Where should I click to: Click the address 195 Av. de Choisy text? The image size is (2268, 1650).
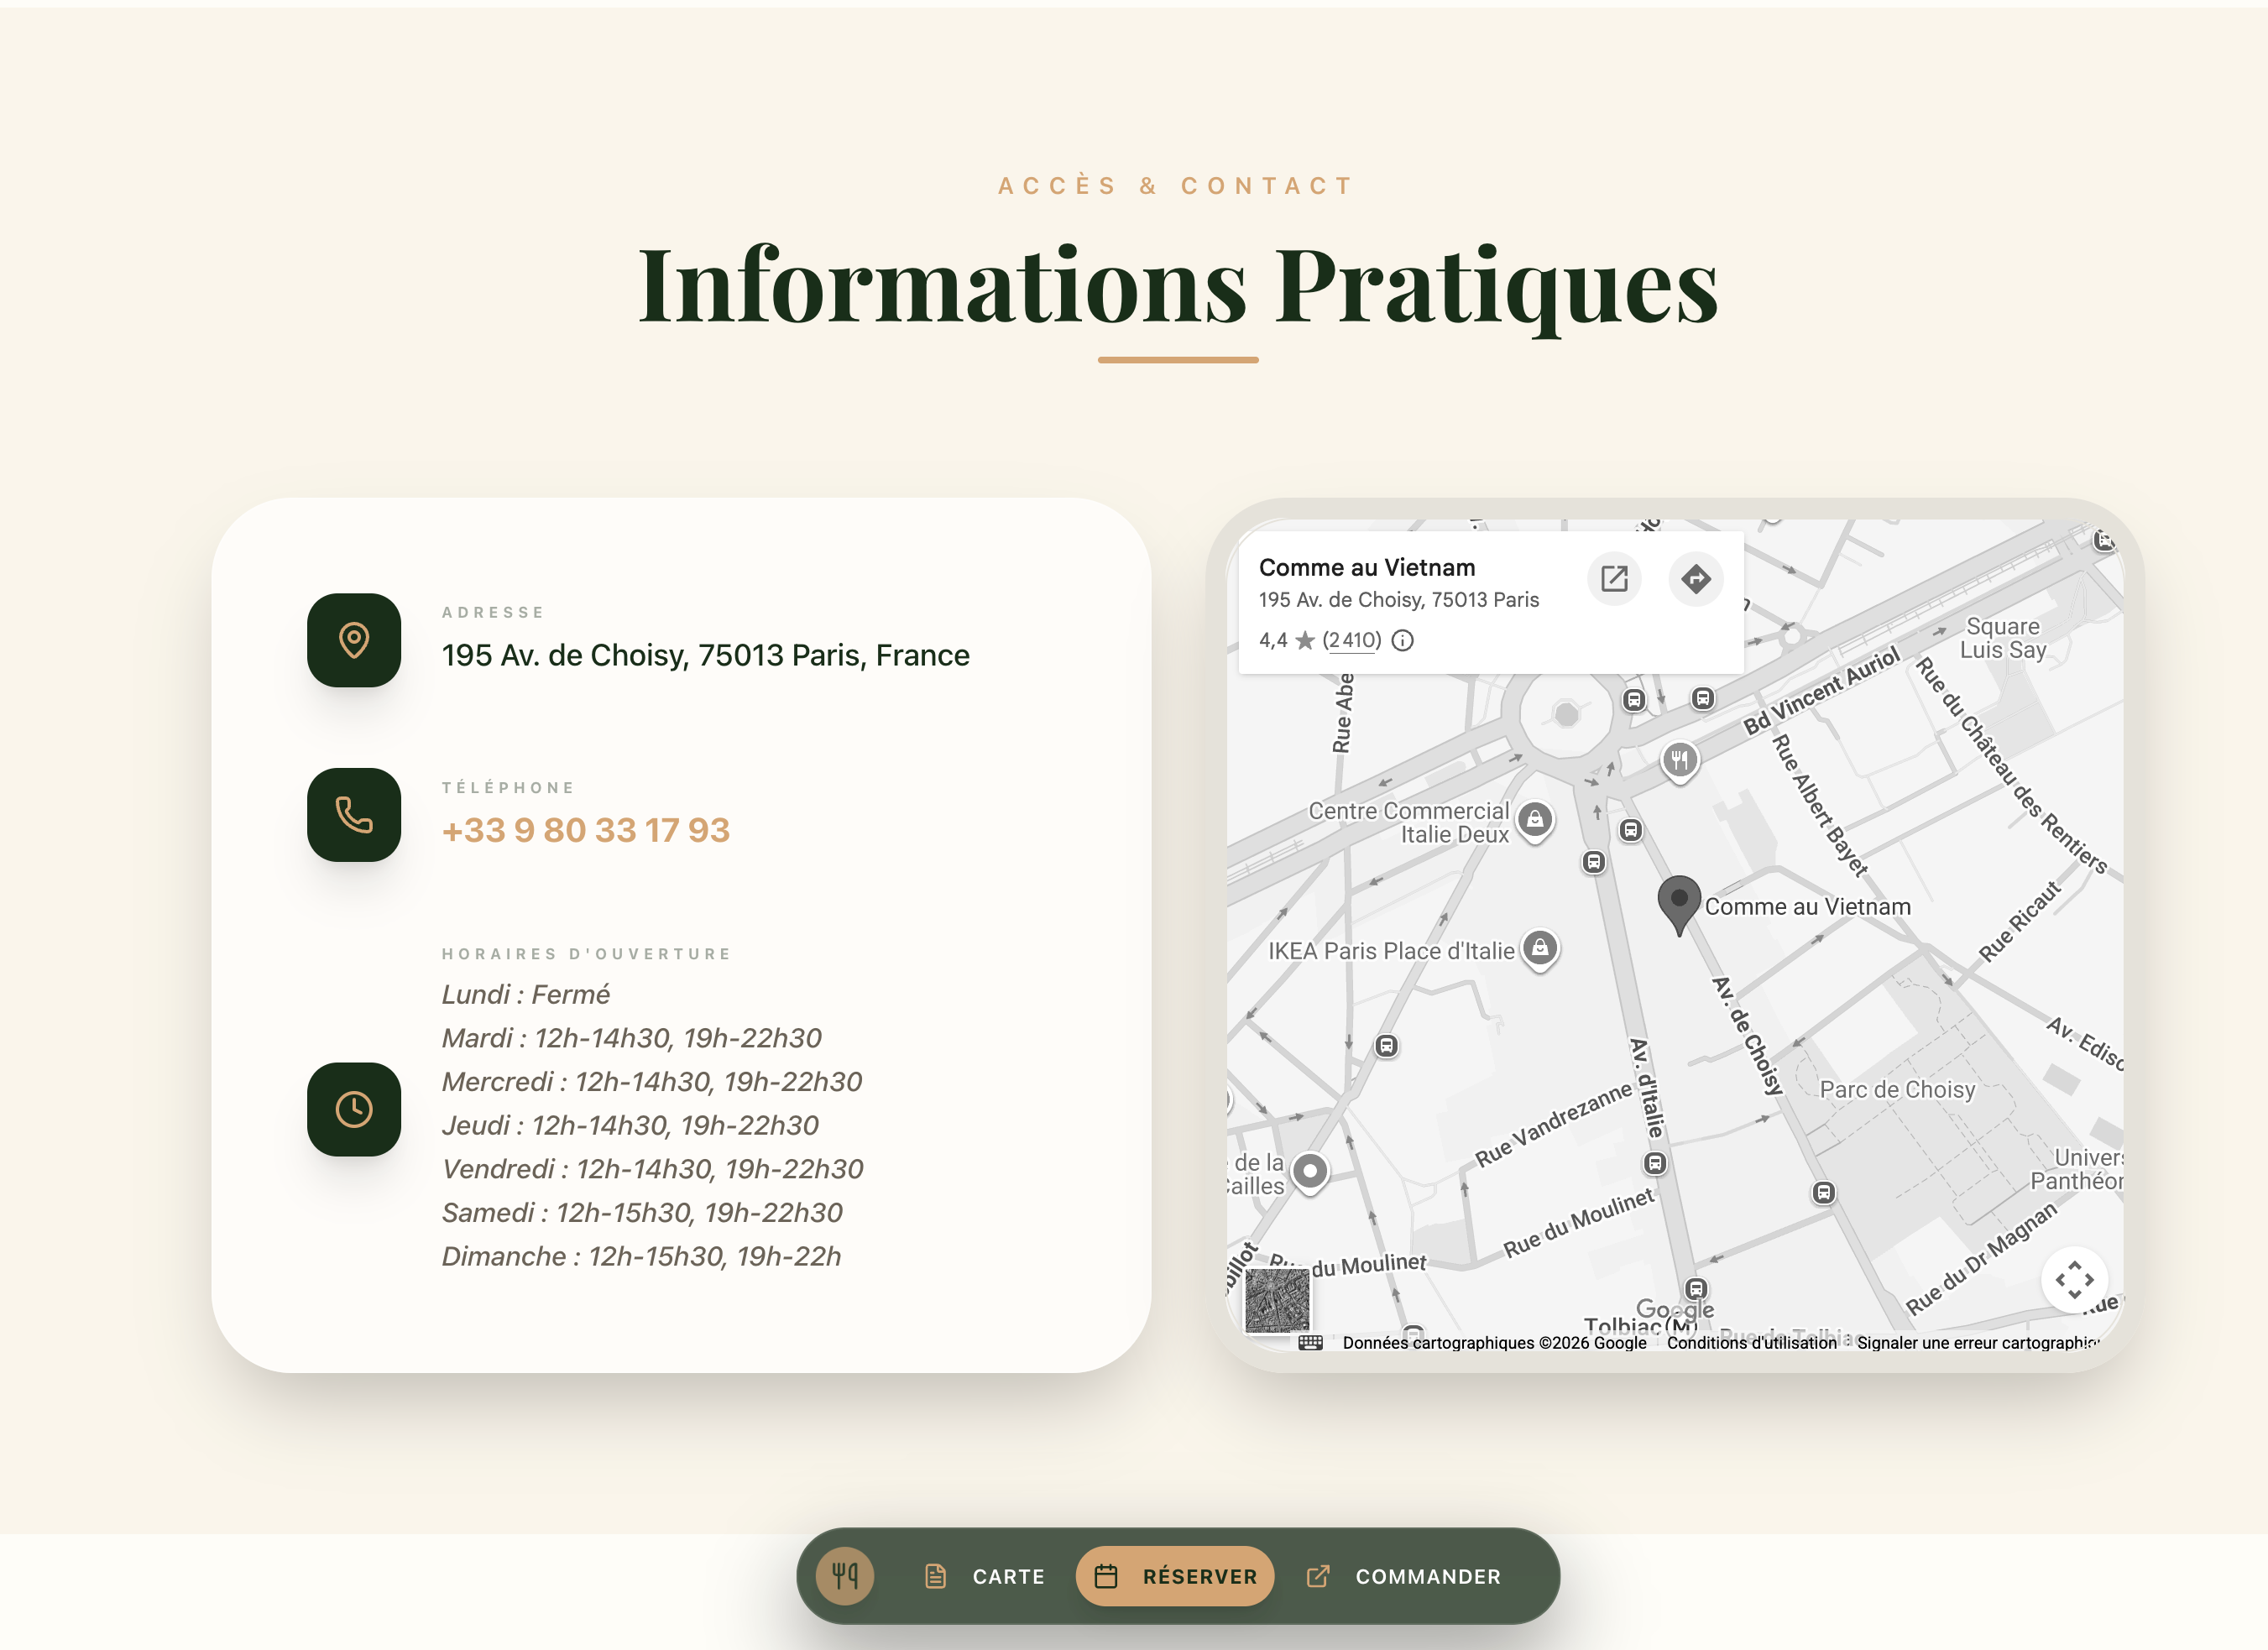[x=706, y=655]
